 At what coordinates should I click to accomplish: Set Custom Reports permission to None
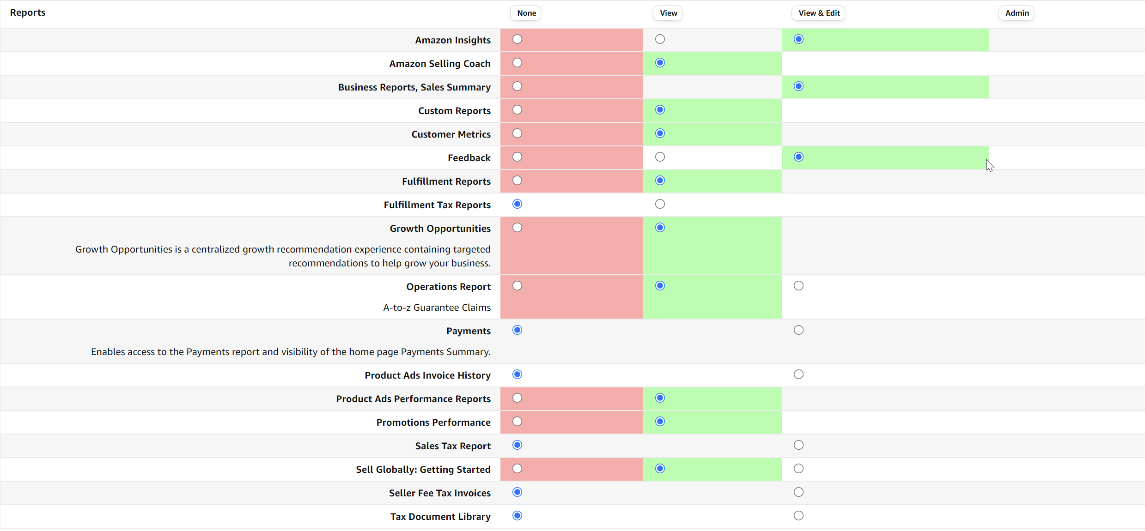(x=518, y=110)
